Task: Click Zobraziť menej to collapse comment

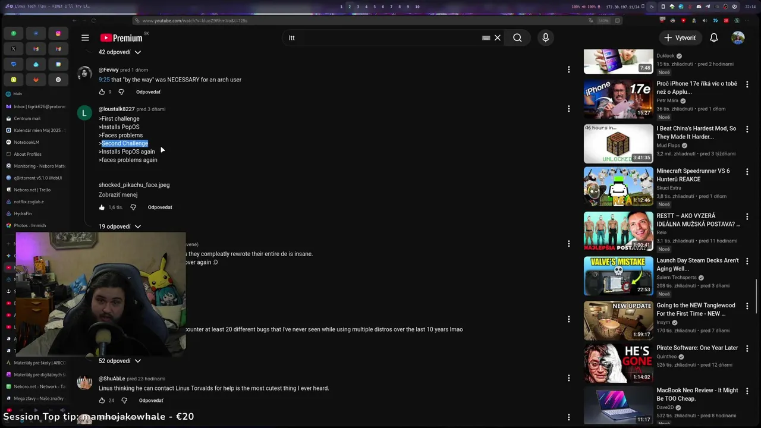Action: pos(118,194)
